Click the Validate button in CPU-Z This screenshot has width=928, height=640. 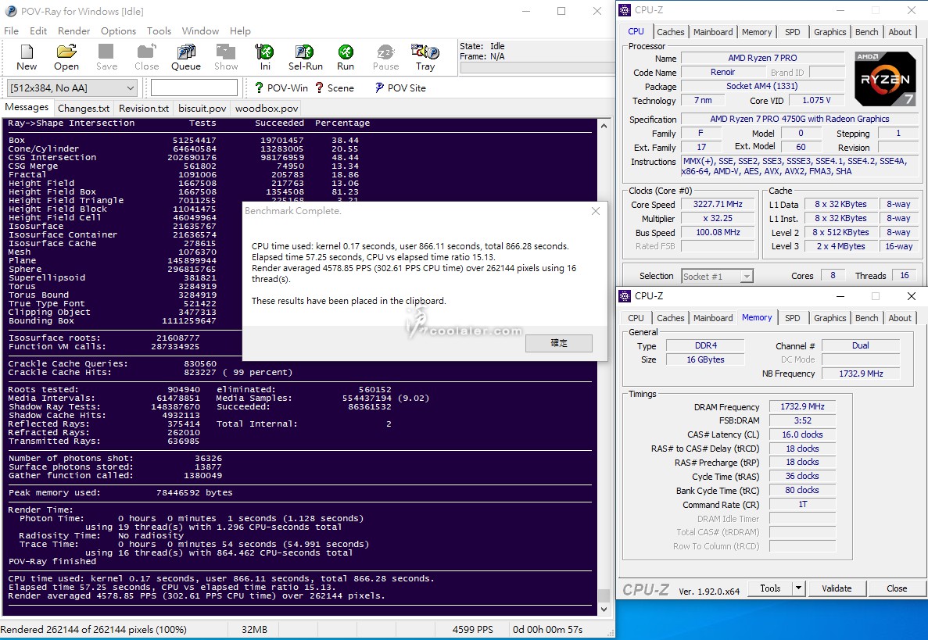[x=837, y=588]
